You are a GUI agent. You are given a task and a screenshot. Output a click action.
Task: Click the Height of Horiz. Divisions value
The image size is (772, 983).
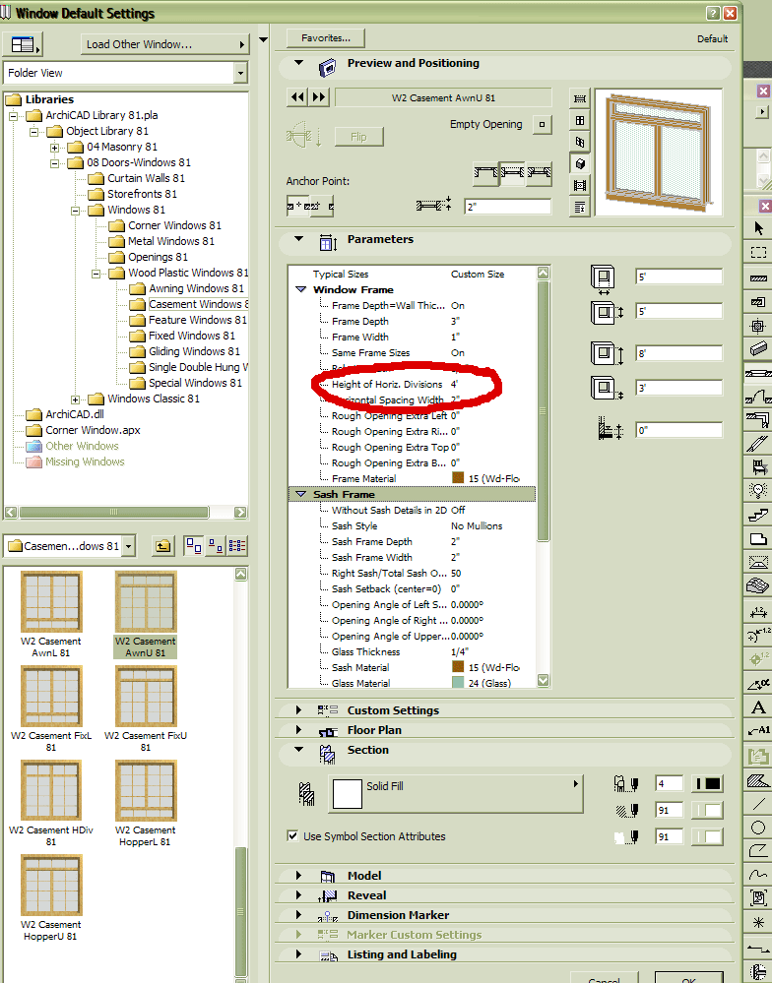click(x=455, y=384)
